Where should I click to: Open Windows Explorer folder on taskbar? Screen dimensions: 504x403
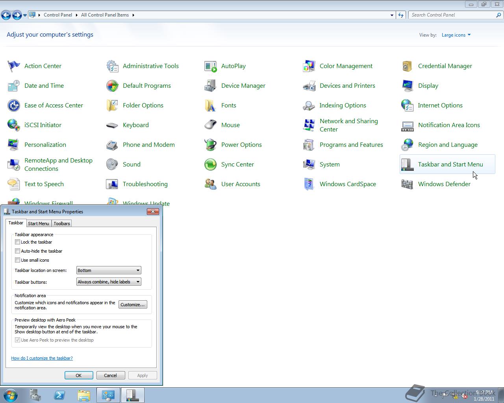coord(84,395)
